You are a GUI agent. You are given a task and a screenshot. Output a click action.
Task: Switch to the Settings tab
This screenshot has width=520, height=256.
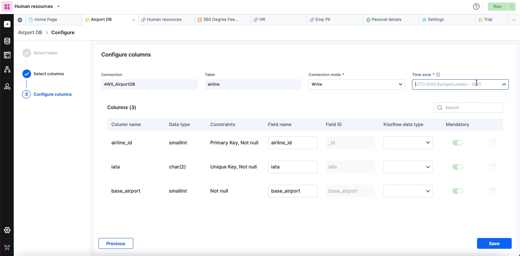click(x=435, y=19)
